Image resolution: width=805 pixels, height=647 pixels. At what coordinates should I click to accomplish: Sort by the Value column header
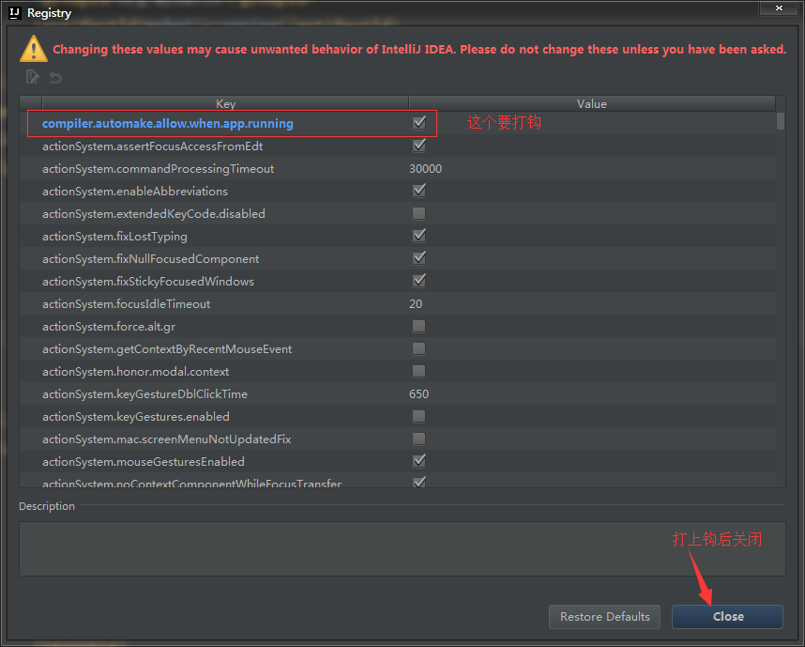[x=592, y=104]
